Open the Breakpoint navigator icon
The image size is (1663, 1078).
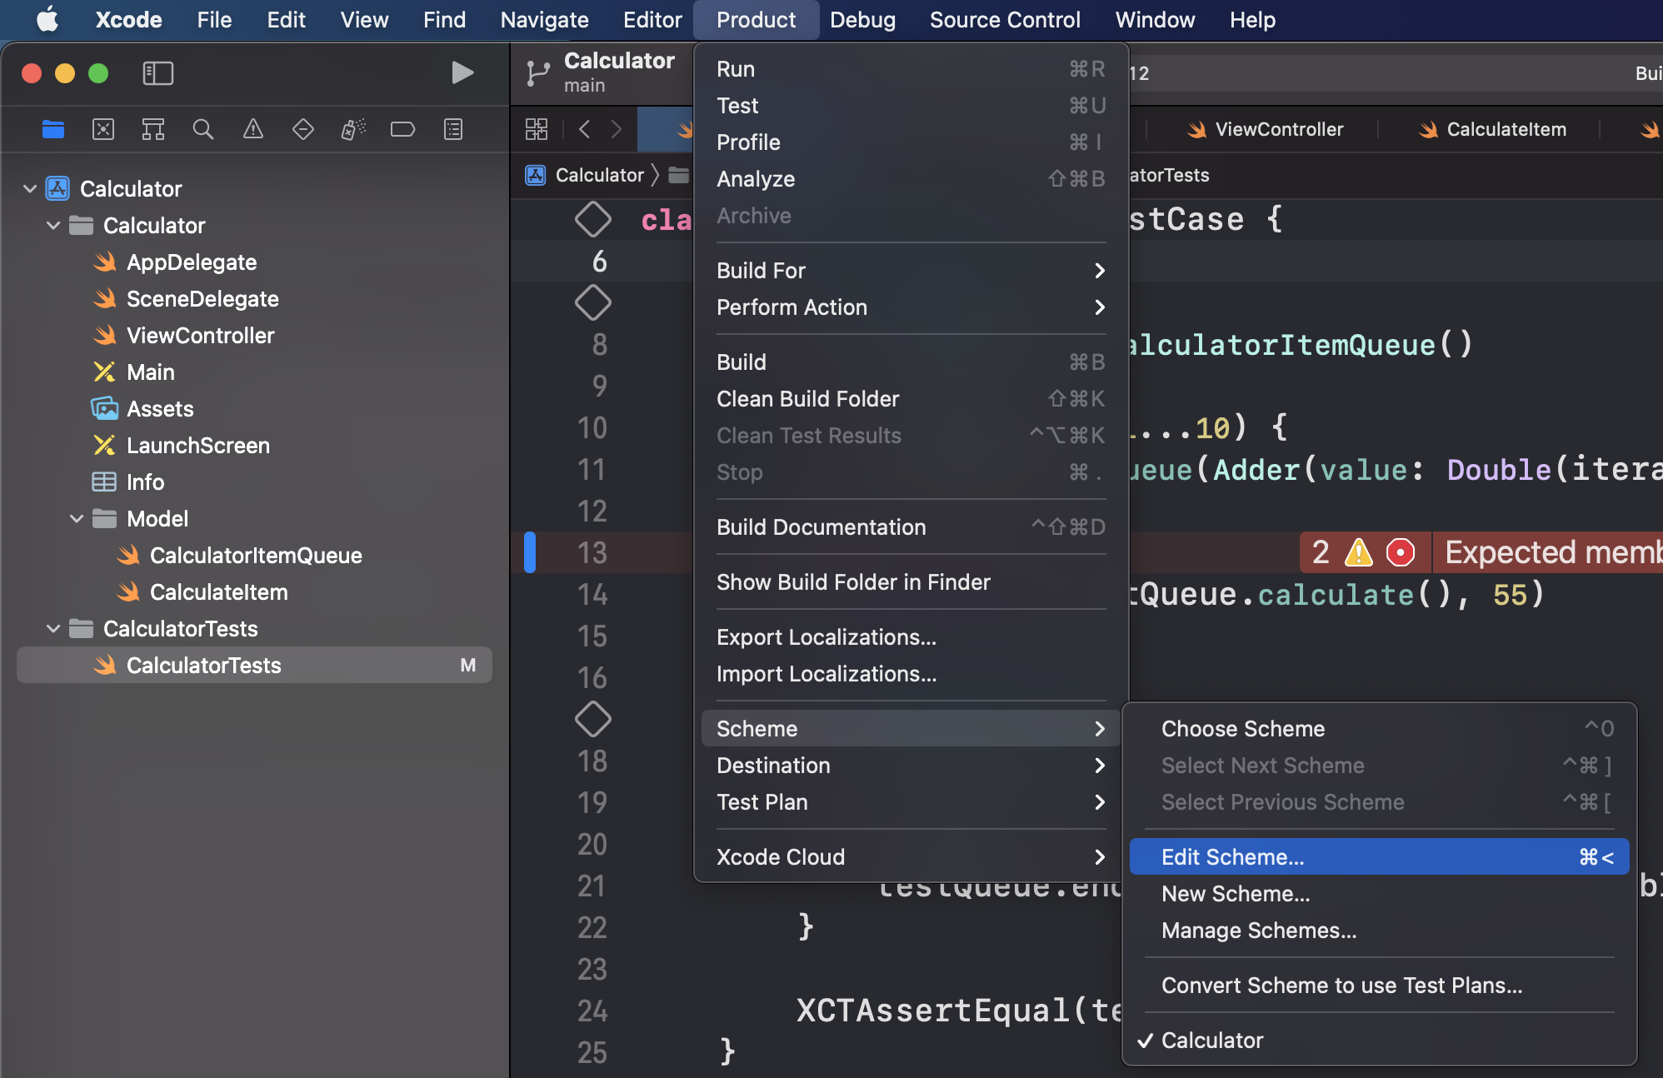point(403,129)
